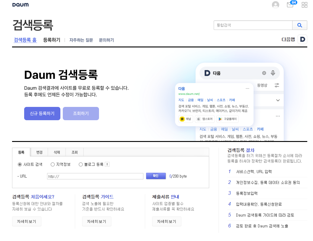Click 자세히보기 under 검색등록 처음이세요?
313x241 pixels.
coord(27,221)
